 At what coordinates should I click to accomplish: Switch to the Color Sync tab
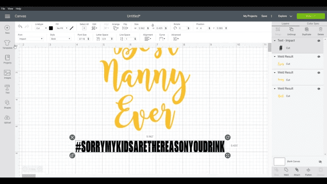[x=313, y=24]
